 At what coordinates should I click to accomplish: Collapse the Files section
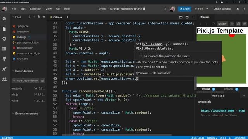click(x=13, y=17)
